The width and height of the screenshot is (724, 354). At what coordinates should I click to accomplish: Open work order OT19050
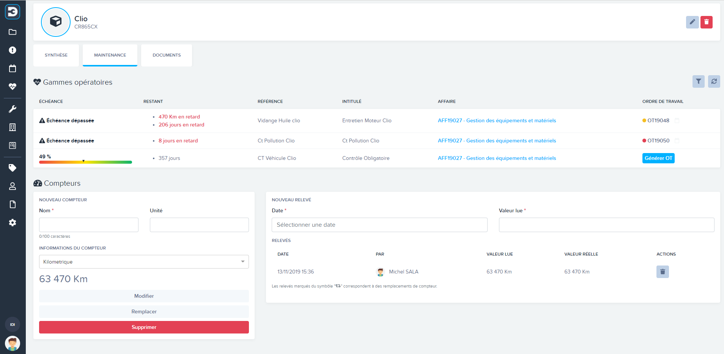658,141
